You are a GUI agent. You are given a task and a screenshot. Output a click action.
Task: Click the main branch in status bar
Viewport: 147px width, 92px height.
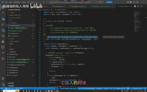8,88
